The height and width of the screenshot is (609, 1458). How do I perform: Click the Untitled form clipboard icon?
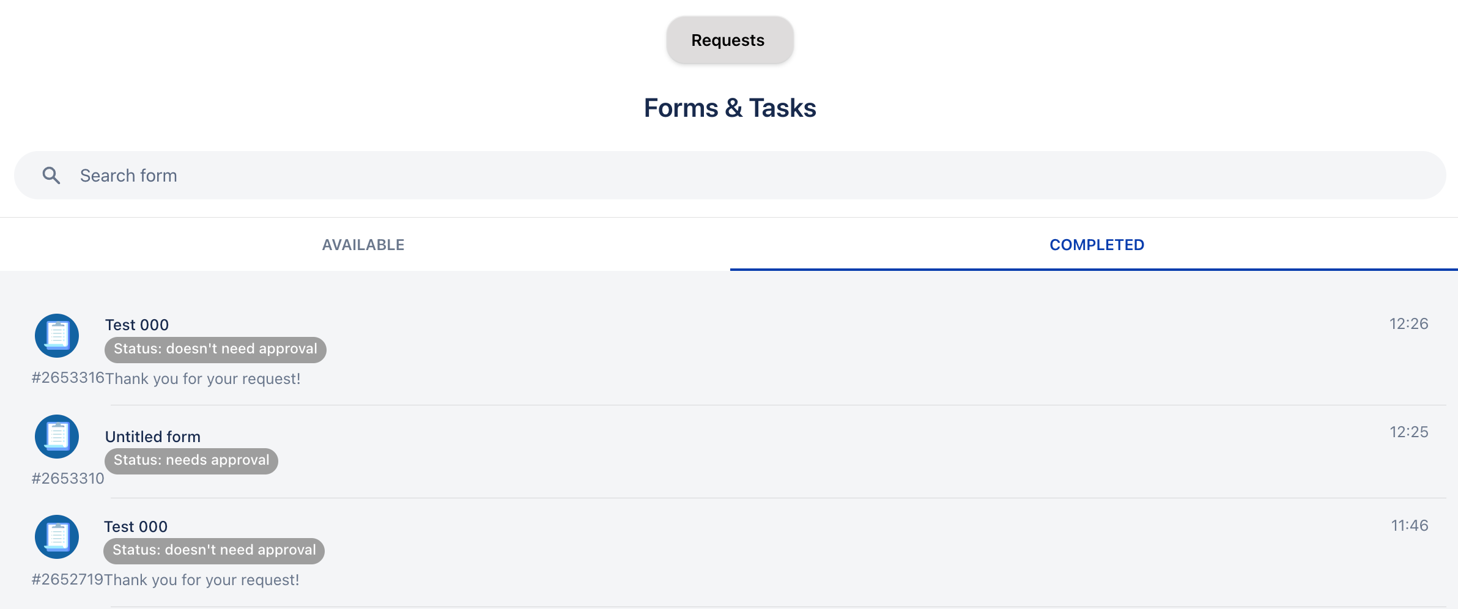57,437
